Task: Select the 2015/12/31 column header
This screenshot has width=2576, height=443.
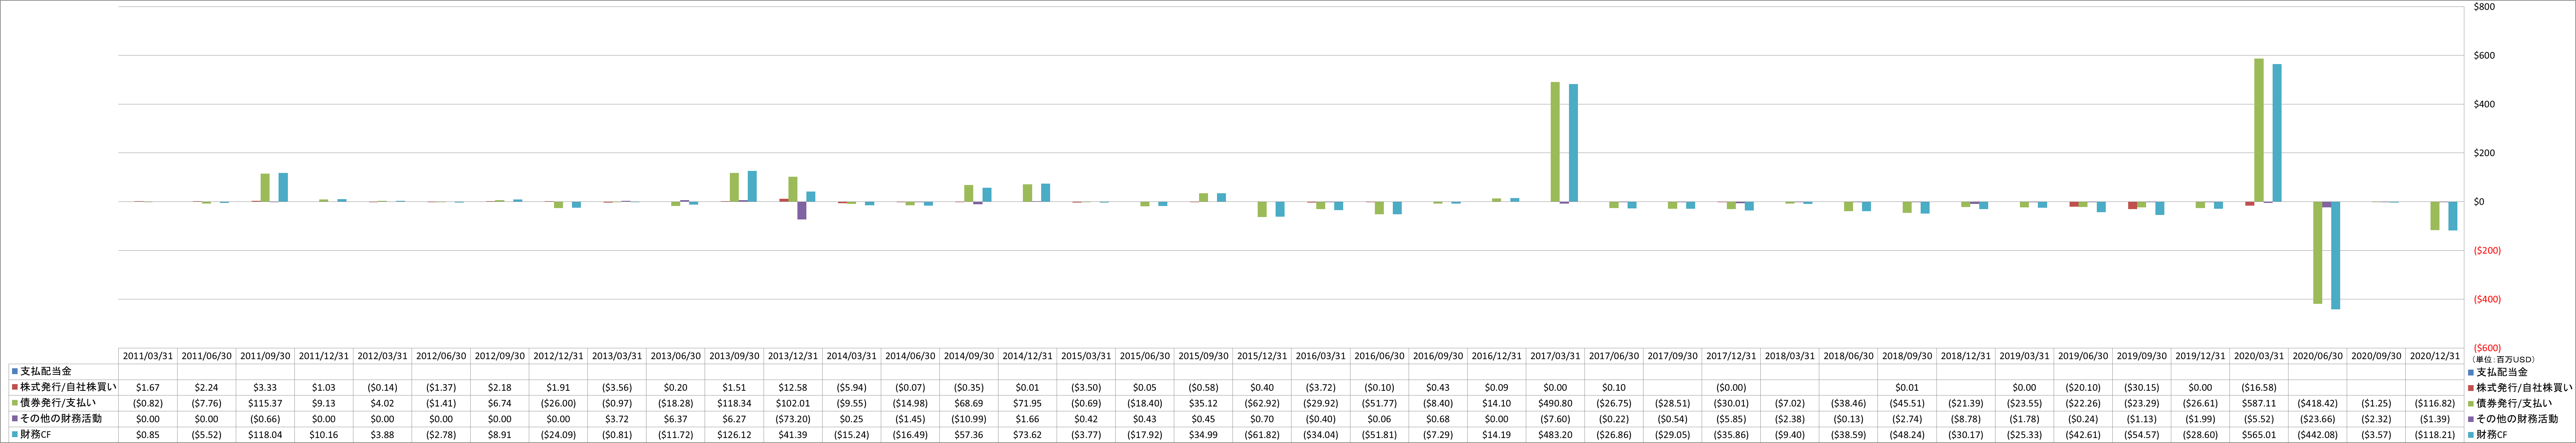Action: pos(1262,356)
